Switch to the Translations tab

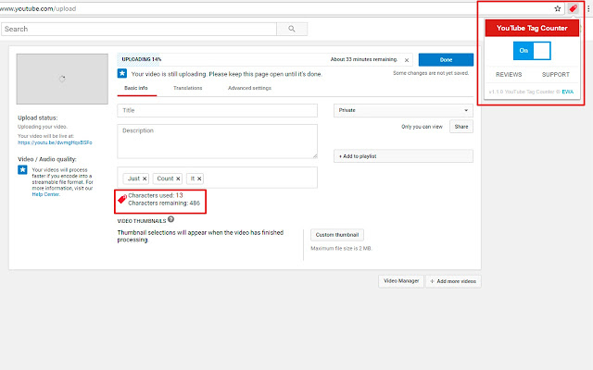coord(187,88)
